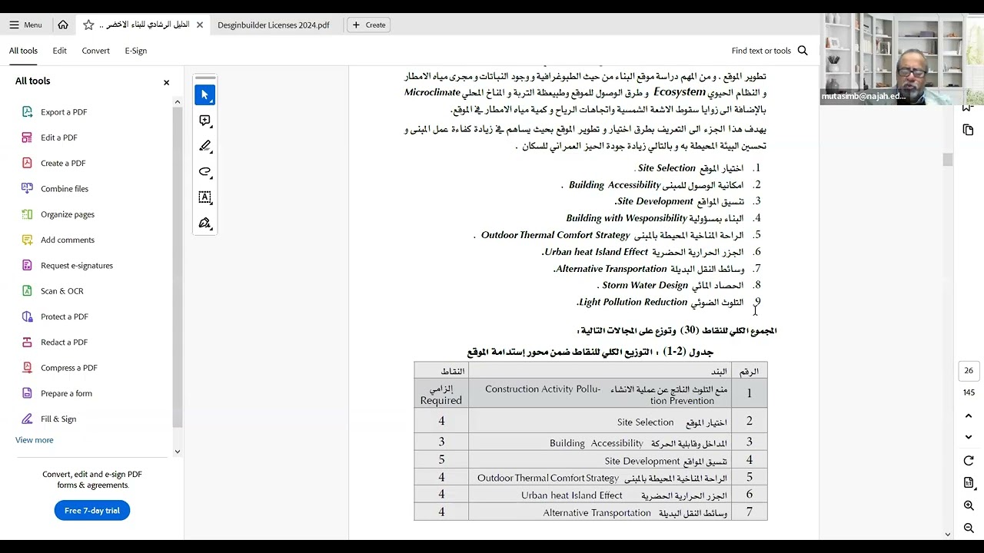984x553 pixels.
Task: Click the document scroll down arrow
Action: pos(948,534)
